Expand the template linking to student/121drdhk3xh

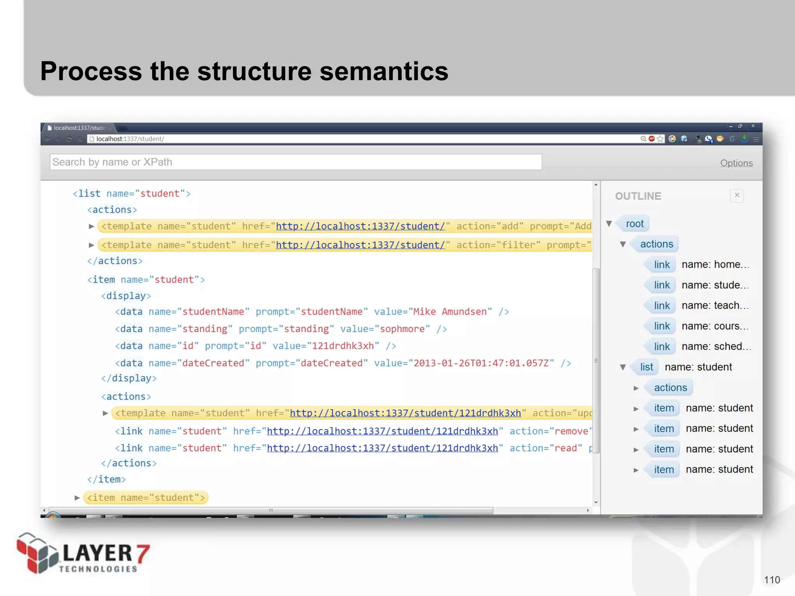[105, 413]
